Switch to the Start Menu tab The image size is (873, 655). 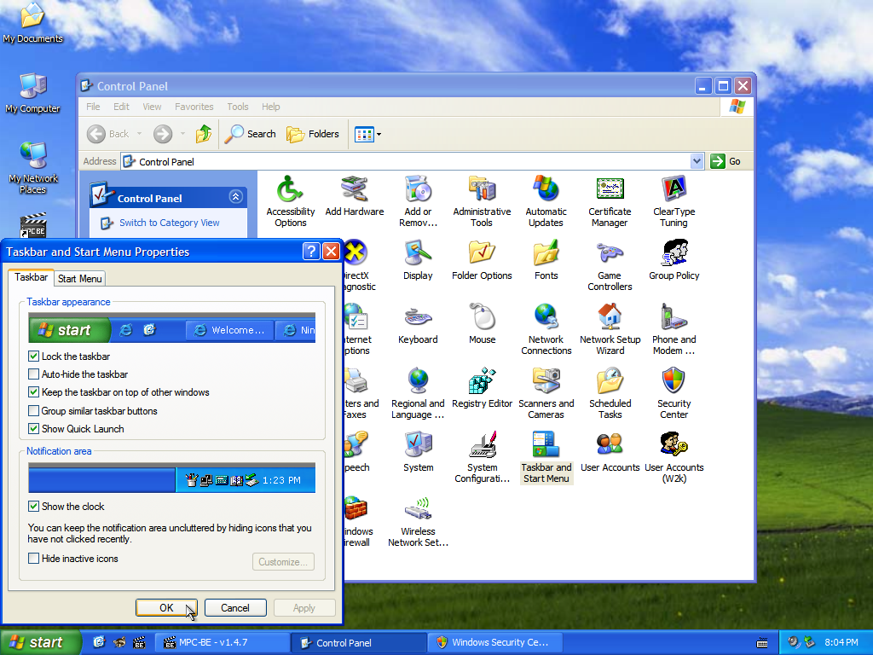[80, 279]
